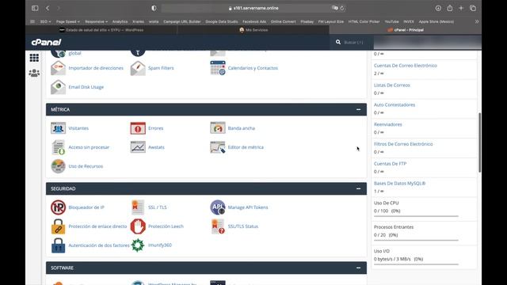Viewport: 507px width, 285px height.
Task: Open the Imunify360 green icon
Action: [x=138, y=245]
